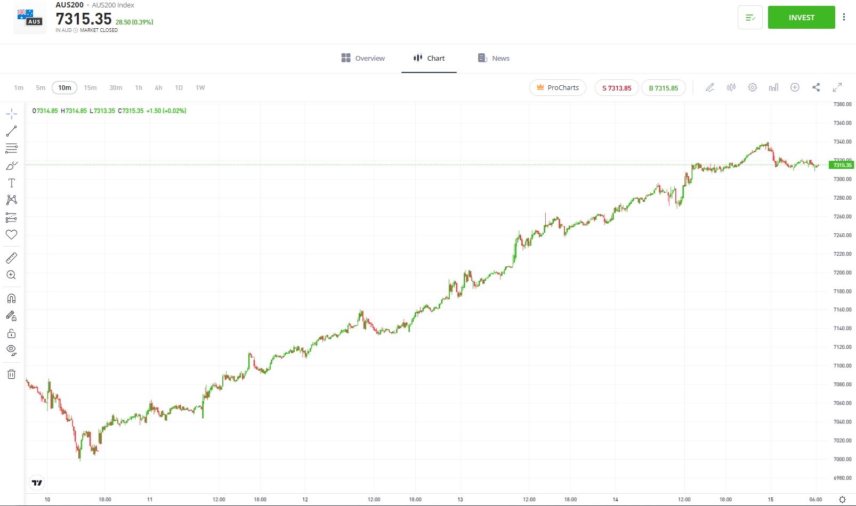The width and height of the screenshot is (856, 506).
Task: Open chart settings gear at bottom right
Action: click(x=842, y=500)
